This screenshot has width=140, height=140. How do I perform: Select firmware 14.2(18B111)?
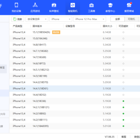75,120
